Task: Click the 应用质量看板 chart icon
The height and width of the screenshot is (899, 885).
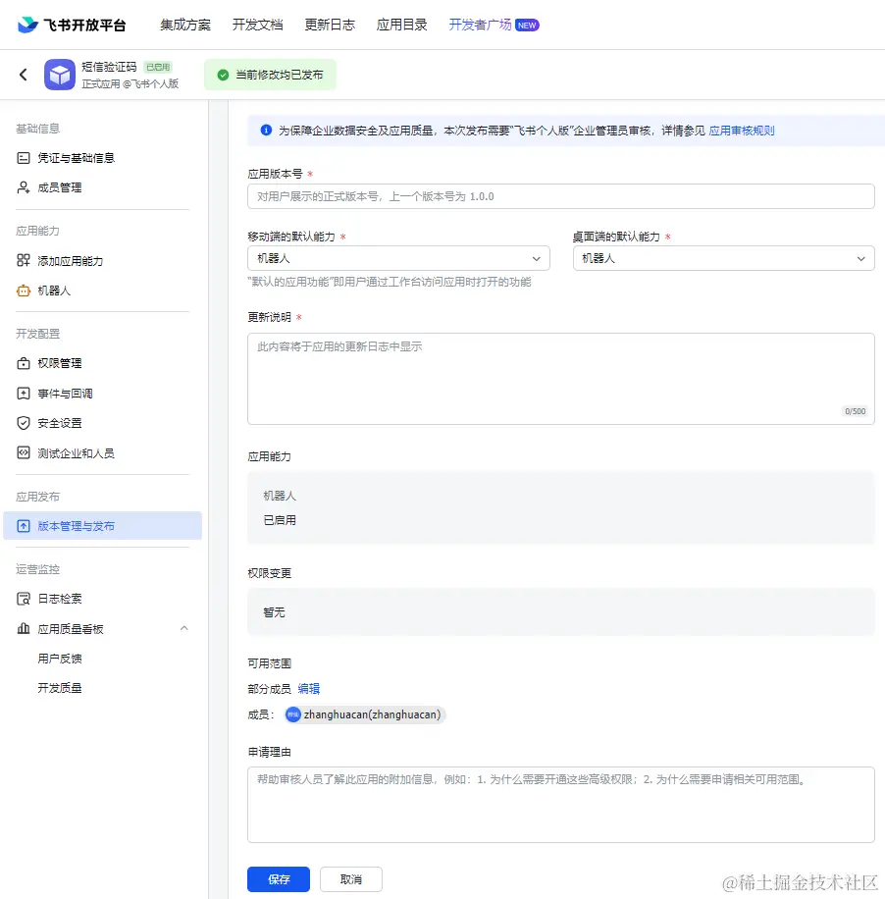Action: pos(24,629)
